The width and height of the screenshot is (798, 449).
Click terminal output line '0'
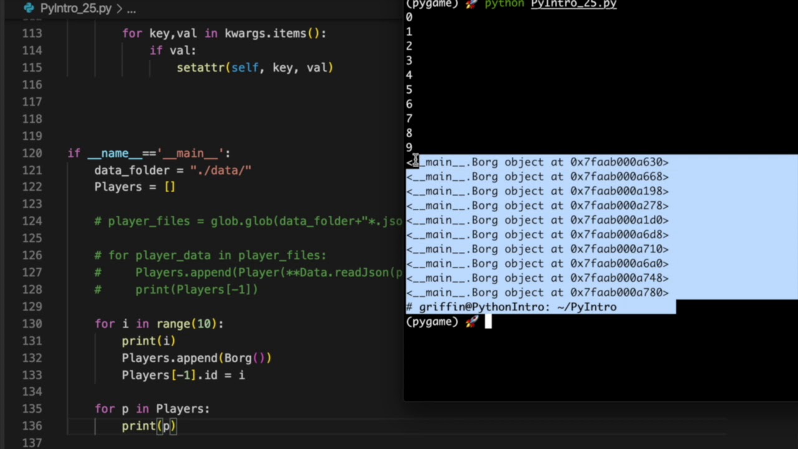click(x=409, y=17)
